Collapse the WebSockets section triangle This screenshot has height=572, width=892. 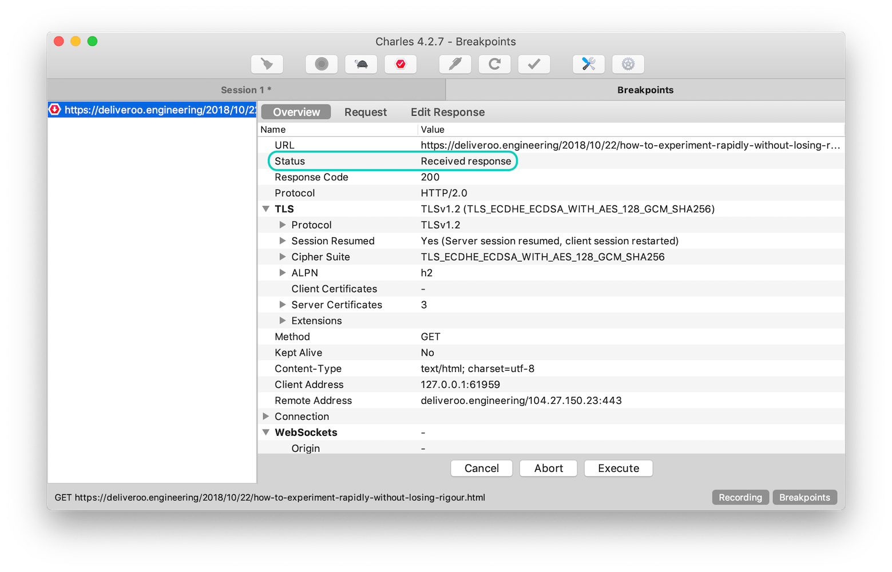tap(266, 432)
